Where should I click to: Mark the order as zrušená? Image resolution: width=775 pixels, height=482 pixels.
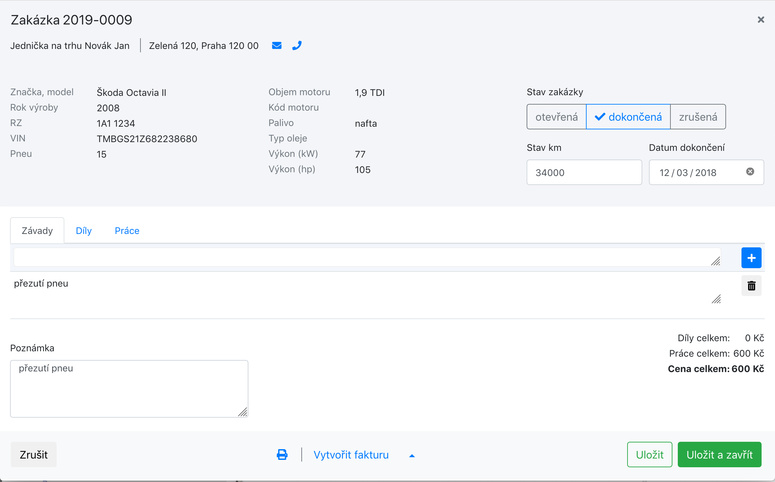pyautogui.click(x=698, y=117)
